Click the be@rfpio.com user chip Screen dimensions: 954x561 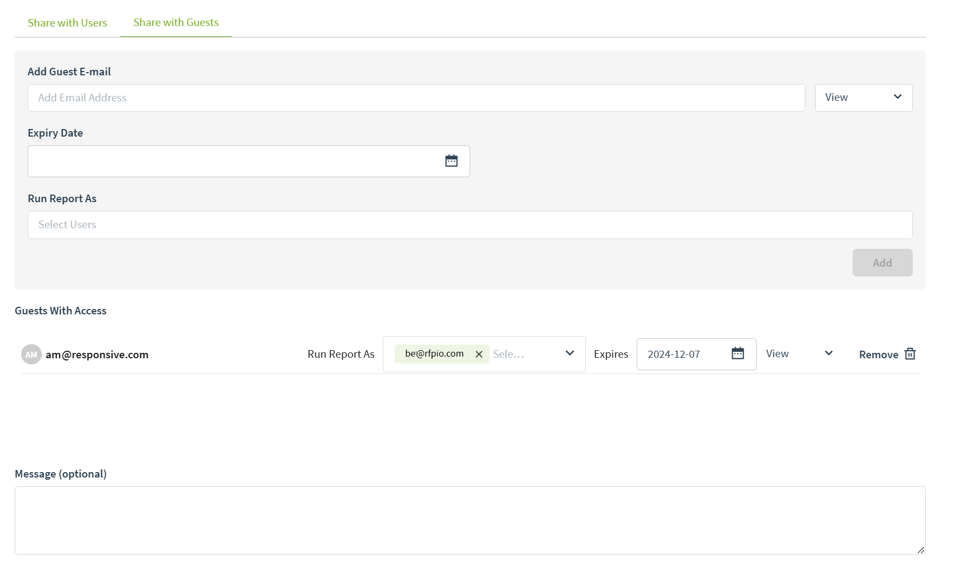coord(434,354)
